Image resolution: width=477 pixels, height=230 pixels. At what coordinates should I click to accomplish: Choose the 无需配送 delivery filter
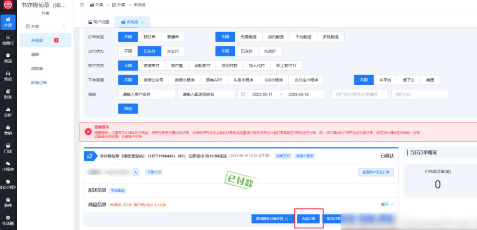[x=249, y=37]
